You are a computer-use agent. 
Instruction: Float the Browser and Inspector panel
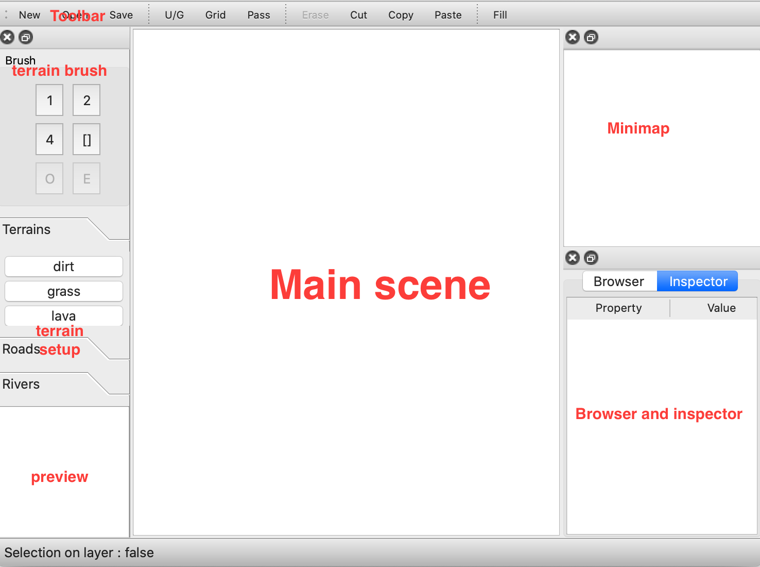(x=591, y=258)
